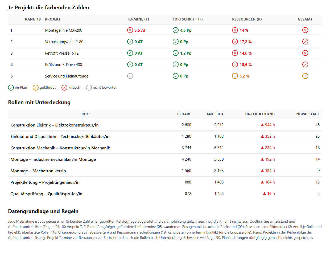The image size is (330, 253).
Task: Select the project name 'Verpackungszelle P-80'
Action: [x=64, y=42]
